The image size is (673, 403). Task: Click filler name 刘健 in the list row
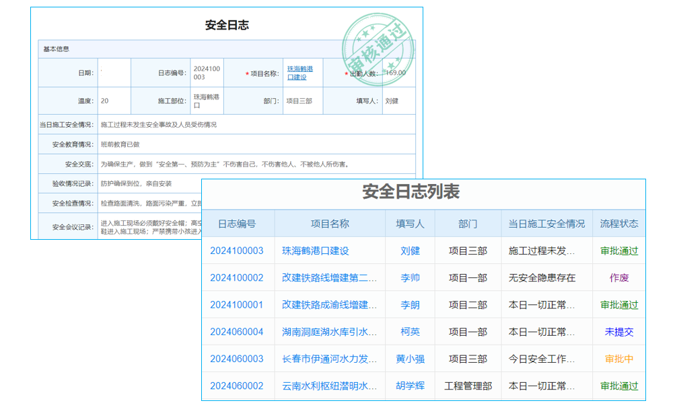(411, 250)
